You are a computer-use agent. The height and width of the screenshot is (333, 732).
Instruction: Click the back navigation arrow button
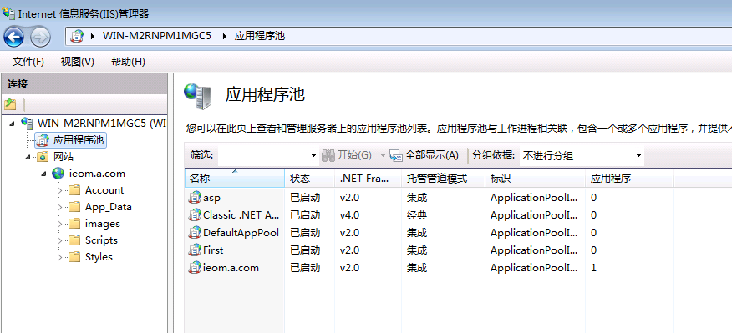(x=14, y=37)
